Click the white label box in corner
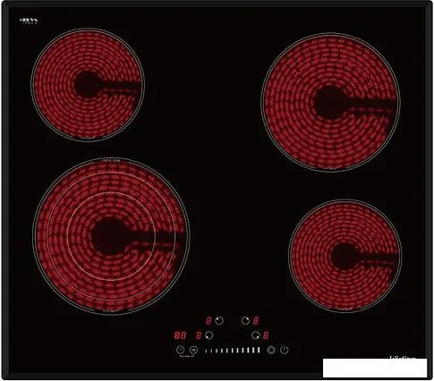 pyautogui.click(x=375, y=368)
